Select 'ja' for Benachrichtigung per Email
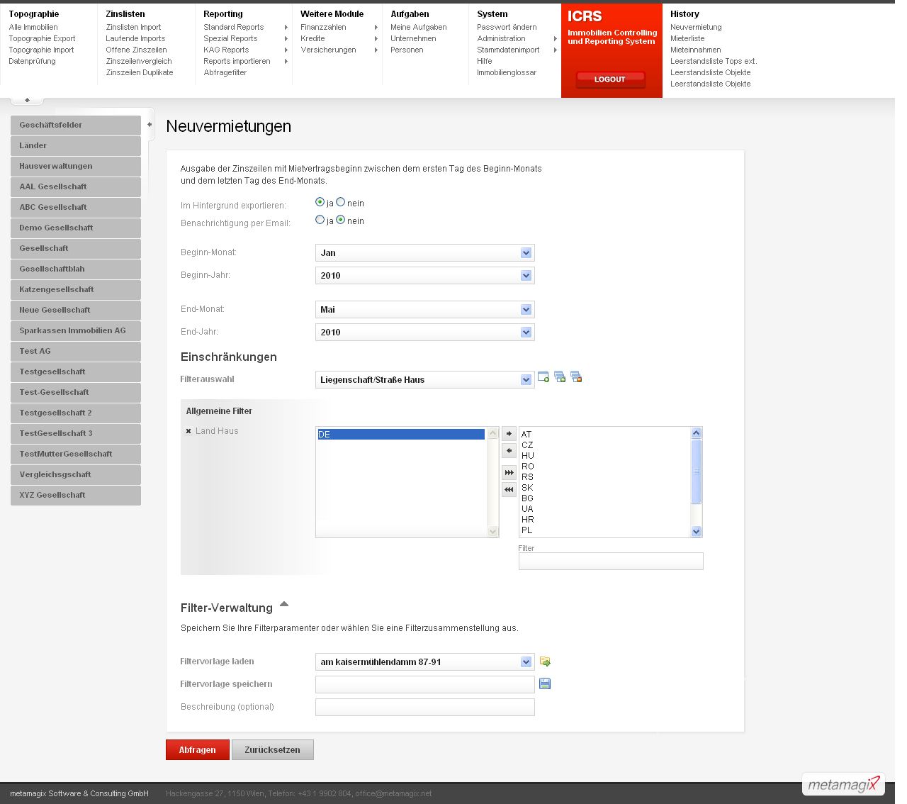 pos(320,220)
